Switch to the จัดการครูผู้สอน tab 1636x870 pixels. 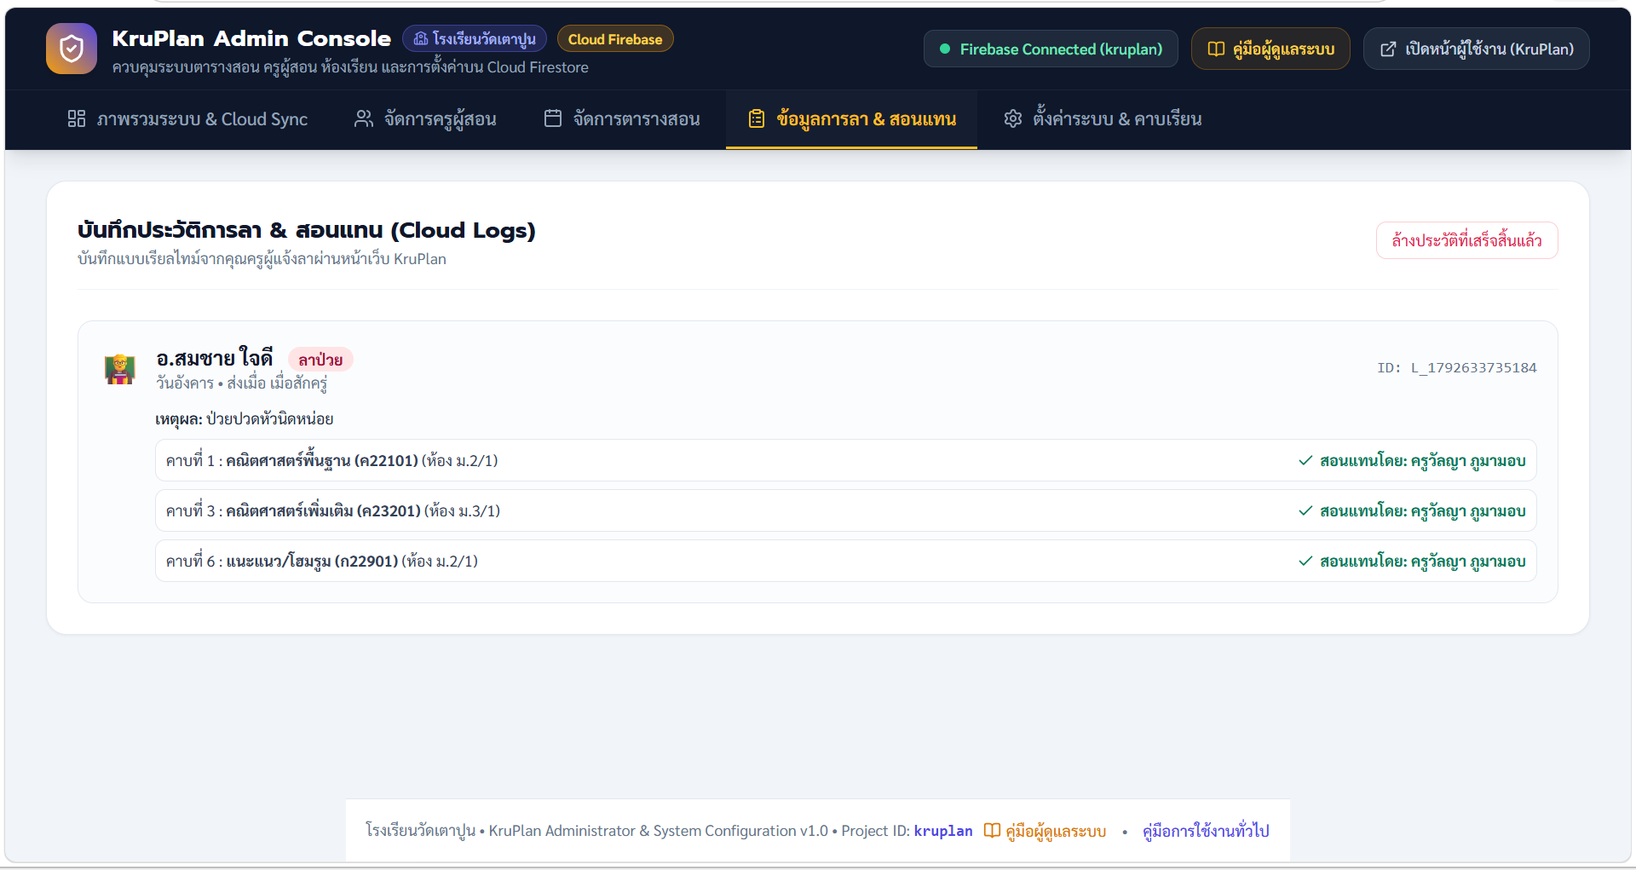(x=425, y=119)
